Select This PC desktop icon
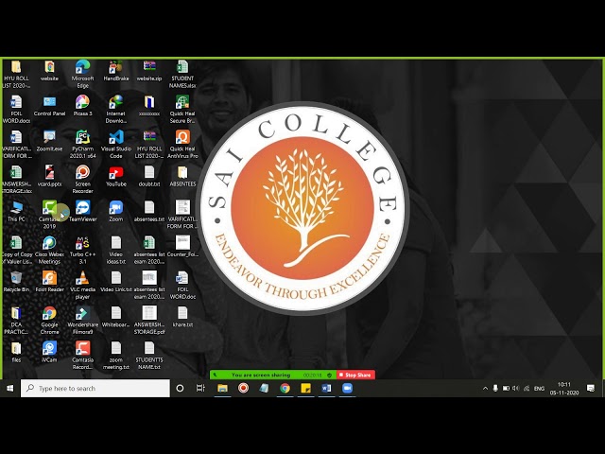The height and width of the screenshot is (454, 605). pos(16,211)
